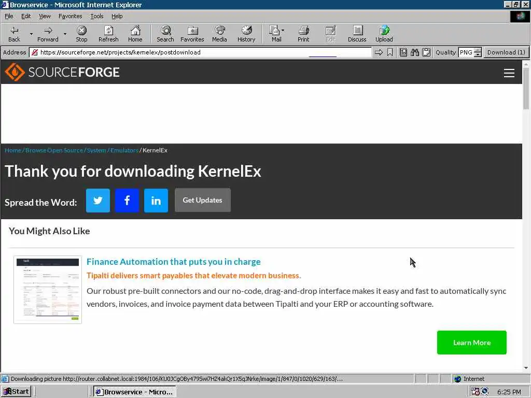Share on LinkedIn via the in icon
This screenshot has height=398, width=531.
[x=156, y=201]
